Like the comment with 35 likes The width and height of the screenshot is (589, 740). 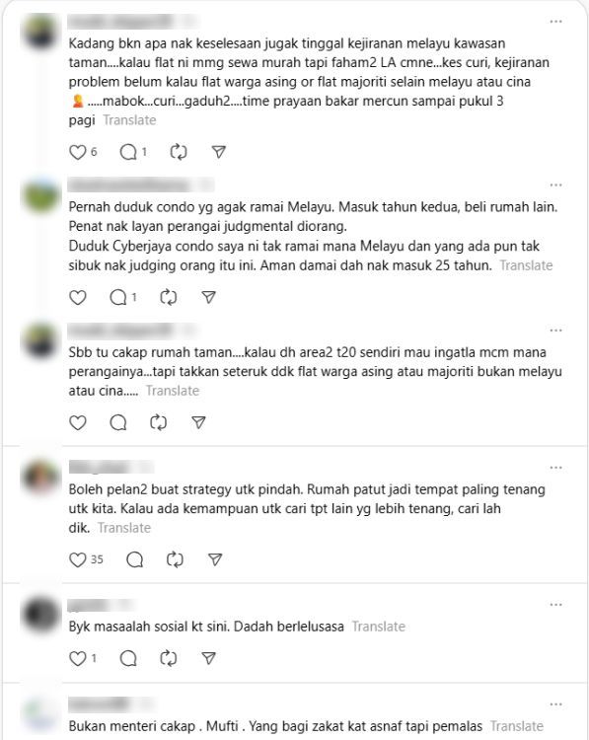pyautogui.click(x=78, y=559)
